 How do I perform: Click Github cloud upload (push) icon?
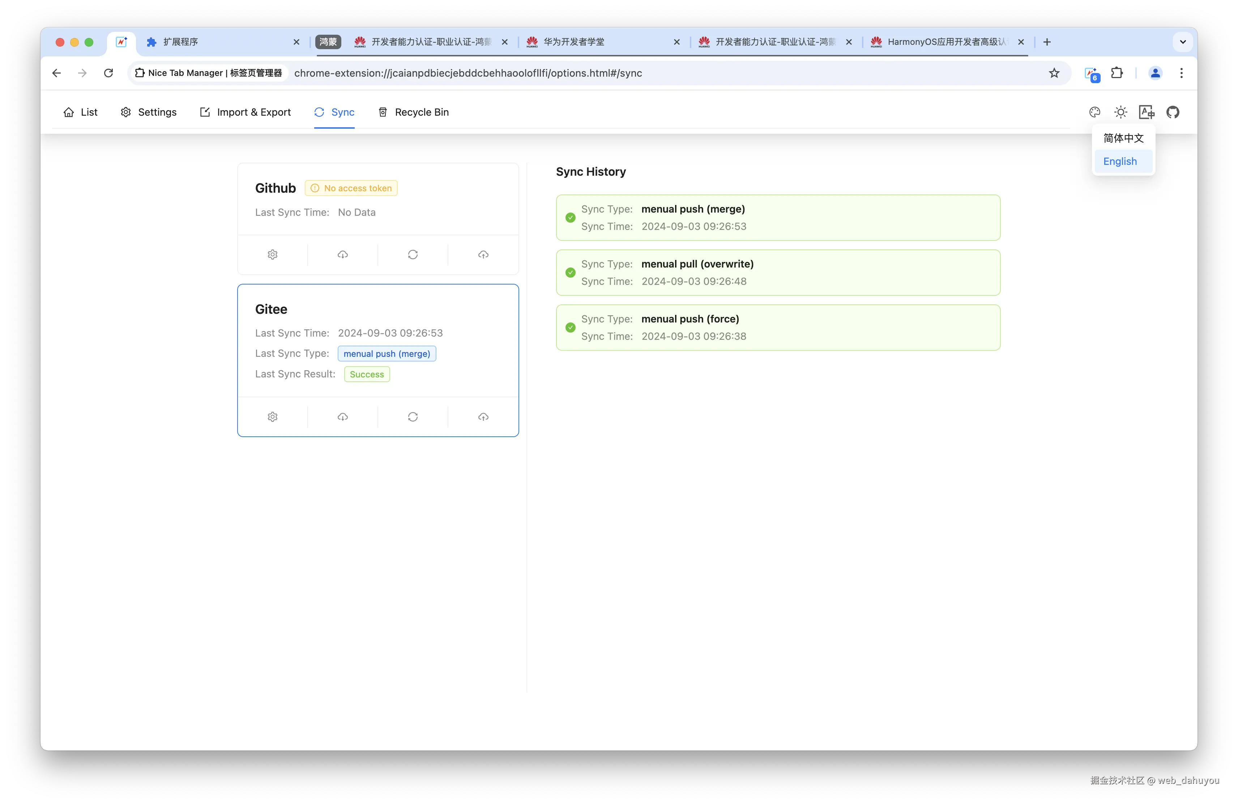point(483,254)
